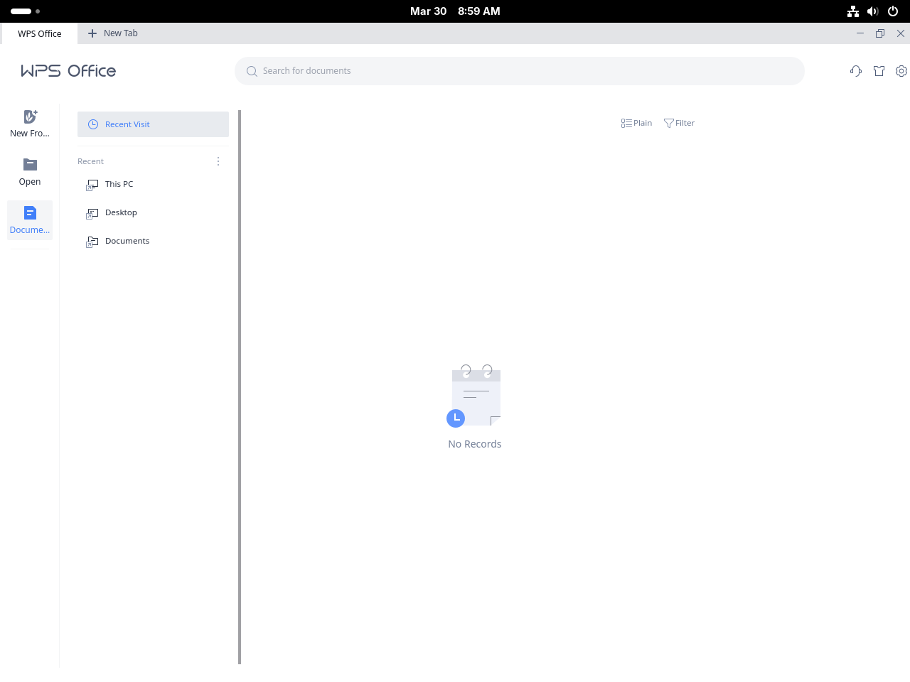Open the volume control in system tray

[x=872, y=11]
